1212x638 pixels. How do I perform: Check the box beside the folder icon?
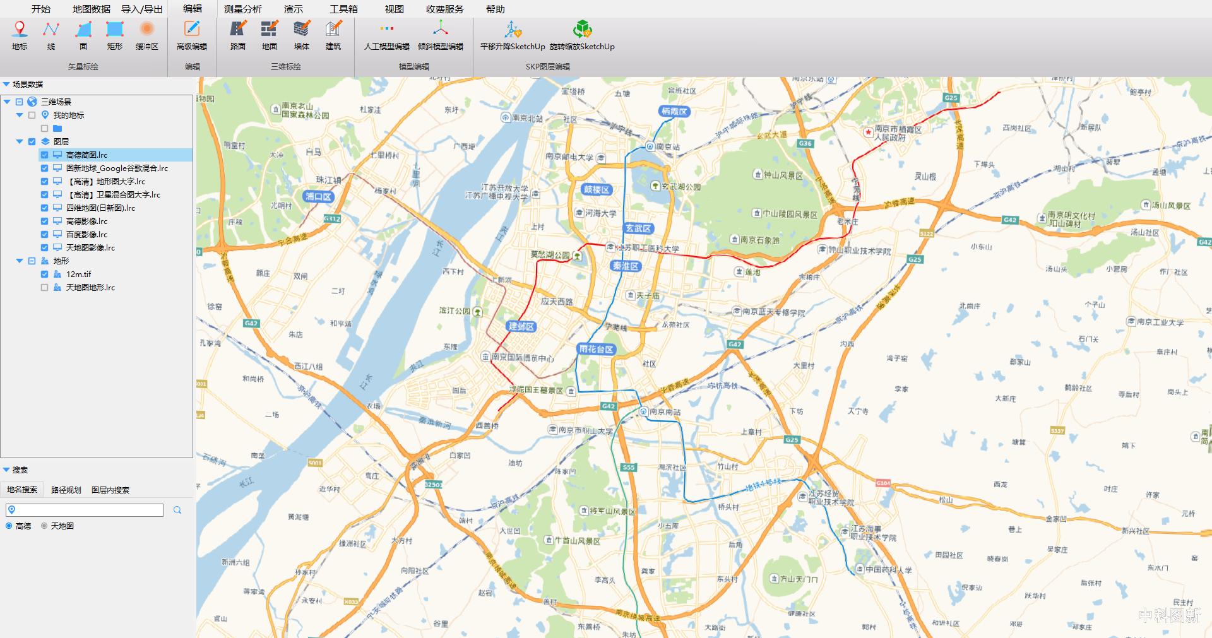44,128
